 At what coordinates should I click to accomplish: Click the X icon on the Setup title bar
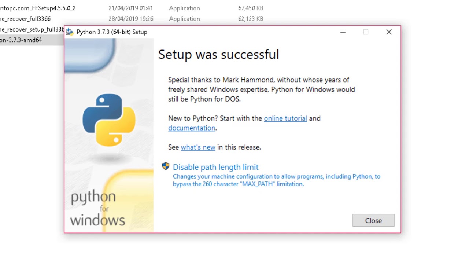tap(389, 32)
